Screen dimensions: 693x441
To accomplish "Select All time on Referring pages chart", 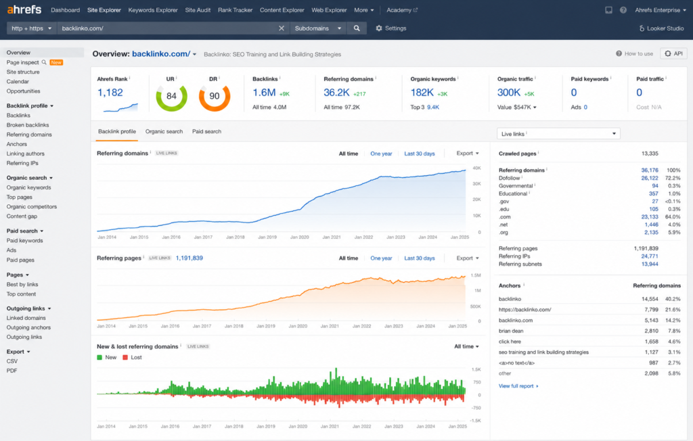I will [x=349, y=258].
